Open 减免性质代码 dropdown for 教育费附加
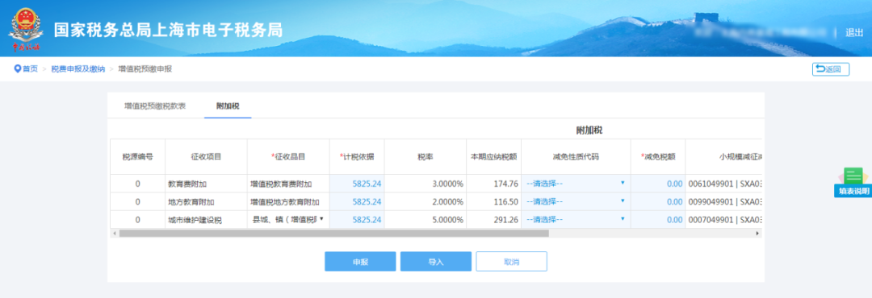 (x=576, y=184)
